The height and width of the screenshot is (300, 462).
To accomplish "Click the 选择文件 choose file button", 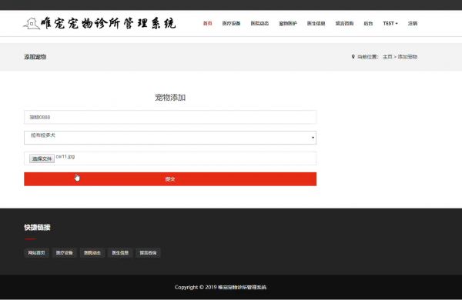I will pyautogui.click(x=42, y=158).
